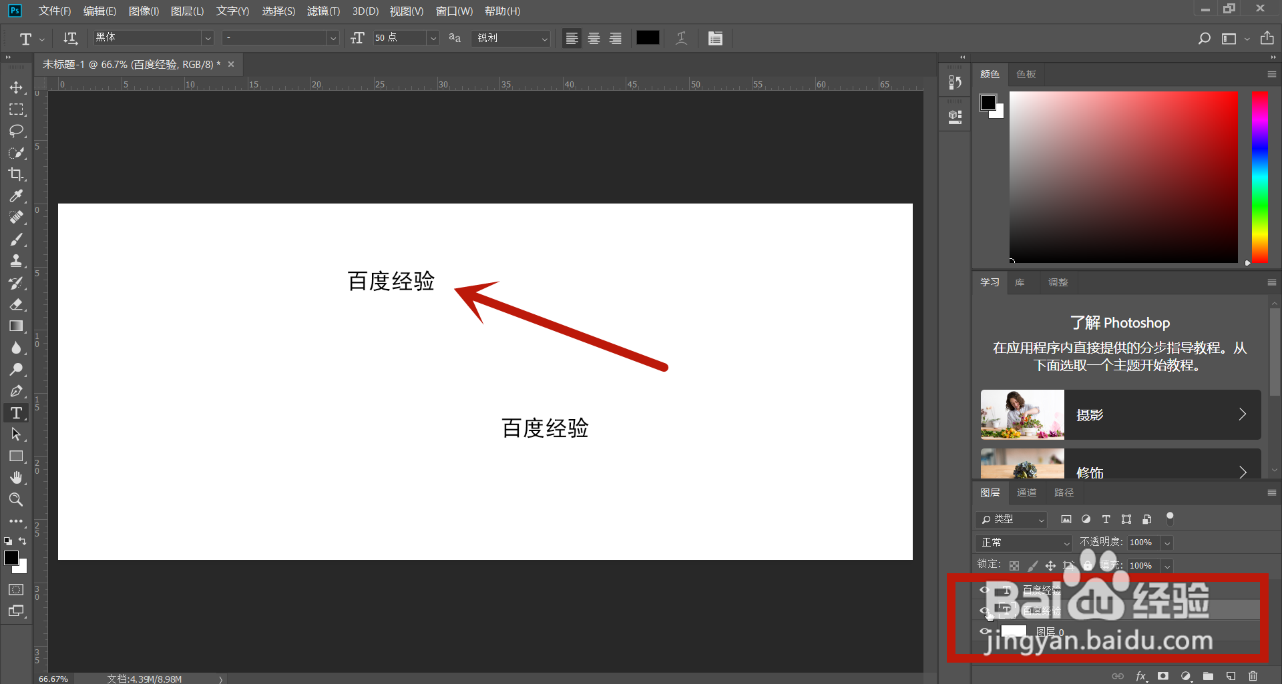Create a new layer from Layers panel
The image size is (1282, 684).
point(1231,676)
